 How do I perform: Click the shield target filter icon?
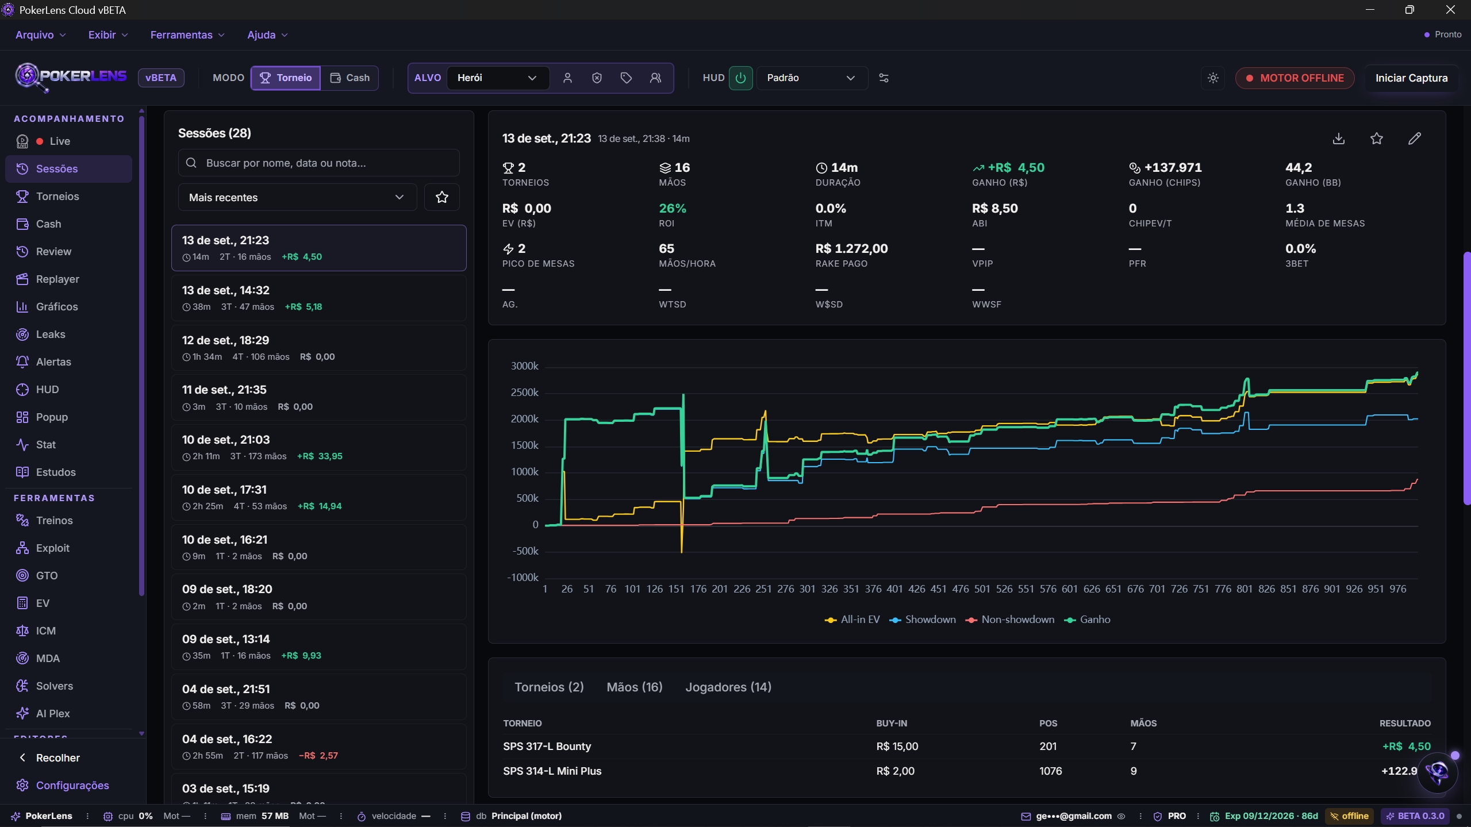click(597, 78)
